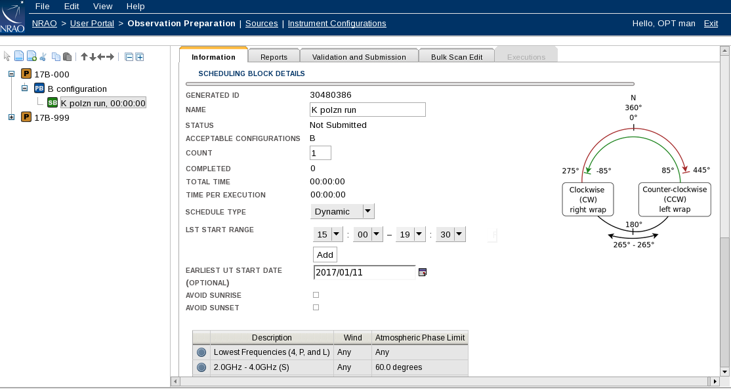Screen dimensions: 731x389
Task: Click the expand all tree icon
Action: 139,57
